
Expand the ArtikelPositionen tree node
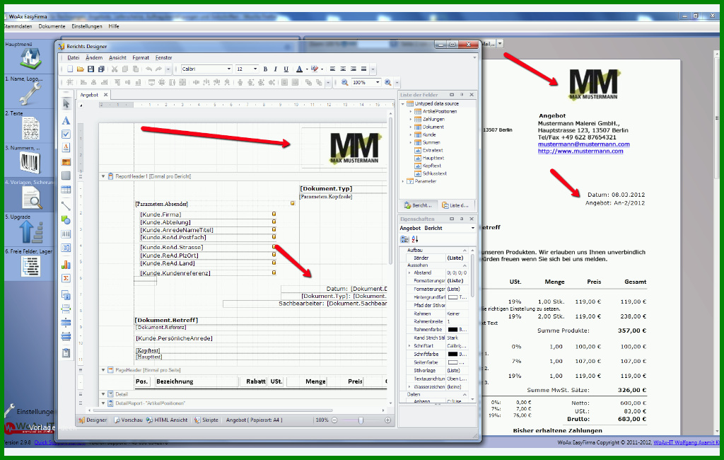(x=411, y=111)
